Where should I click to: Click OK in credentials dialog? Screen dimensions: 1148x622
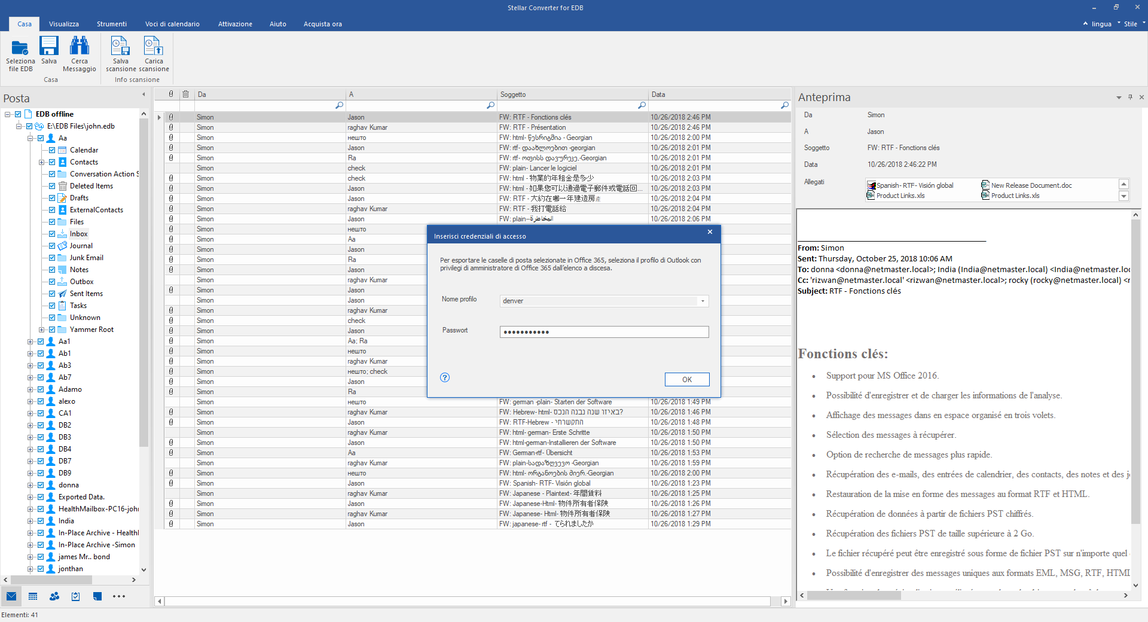687,379
